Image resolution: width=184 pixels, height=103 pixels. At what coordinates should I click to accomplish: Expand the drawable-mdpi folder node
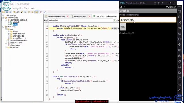[9, 38]
